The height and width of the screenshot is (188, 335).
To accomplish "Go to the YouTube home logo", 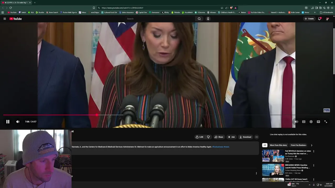I will coord(15,19).
